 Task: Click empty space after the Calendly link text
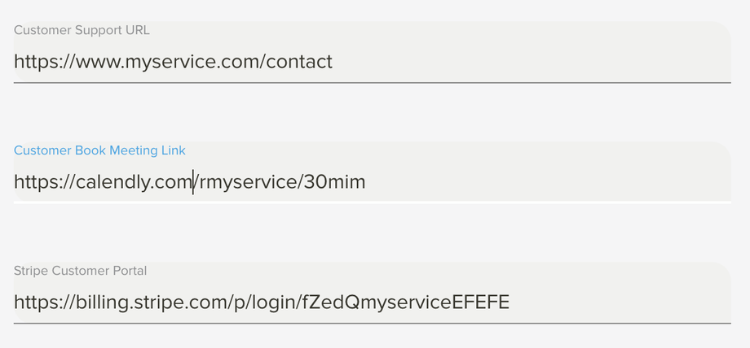pos(546,182)
